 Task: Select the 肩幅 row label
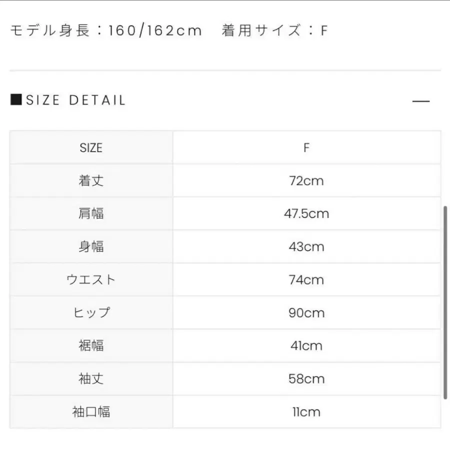click(91, 214)
